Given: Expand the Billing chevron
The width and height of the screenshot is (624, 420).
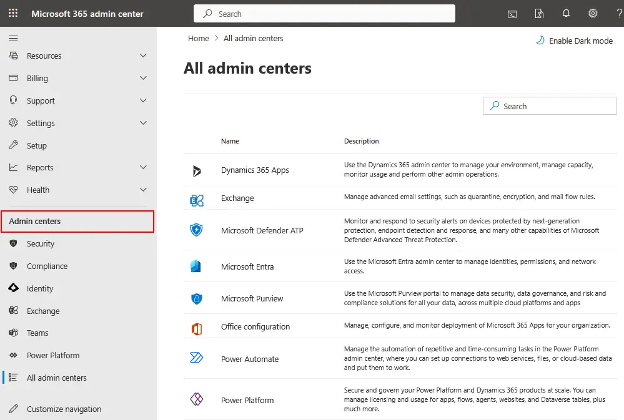Looking at the screenshot, I should click(x=143, y=78).
